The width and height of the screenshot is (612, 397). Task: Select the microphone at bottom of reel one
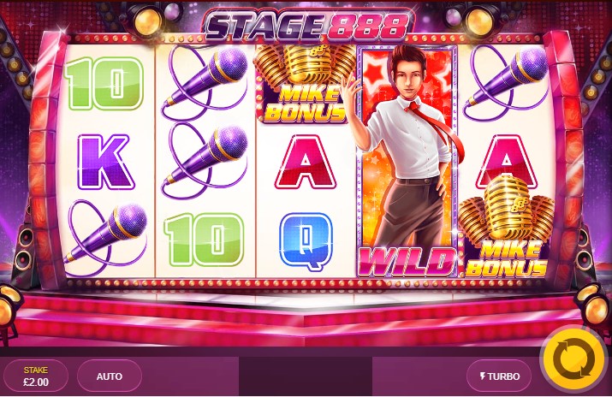tap(106, 237)
